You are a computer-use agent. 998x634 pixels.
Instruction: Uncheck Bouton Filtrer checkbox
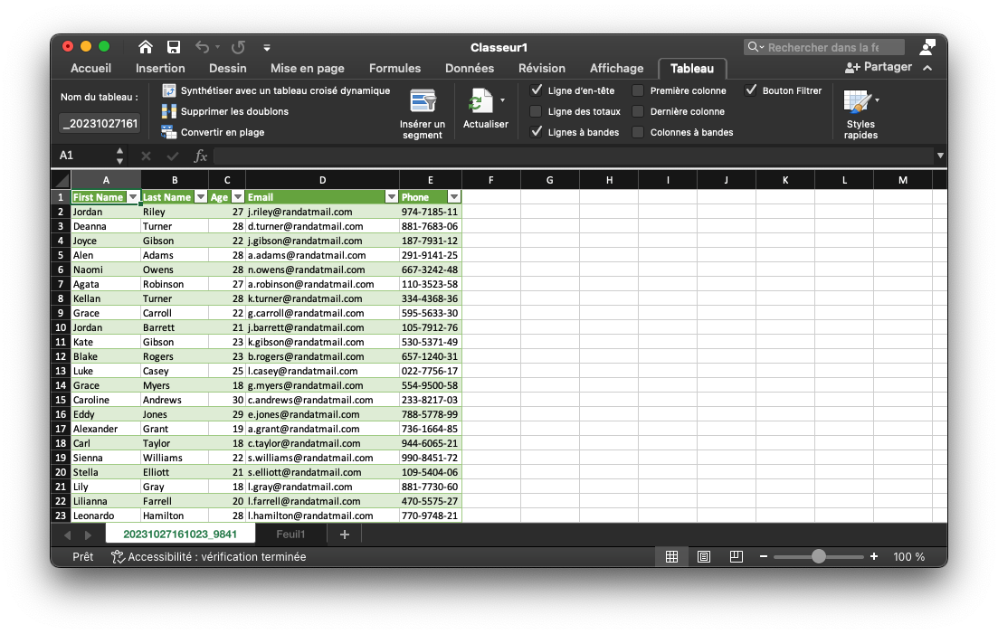[751, 90]
